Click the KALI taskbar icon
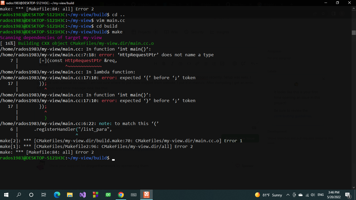356x200 pixels. [x=134, y=195]
